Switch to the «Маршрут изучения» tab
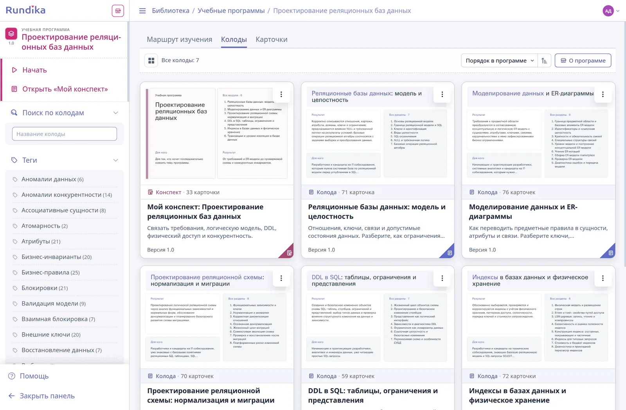626x410 pixels. [x=180, y=40]
